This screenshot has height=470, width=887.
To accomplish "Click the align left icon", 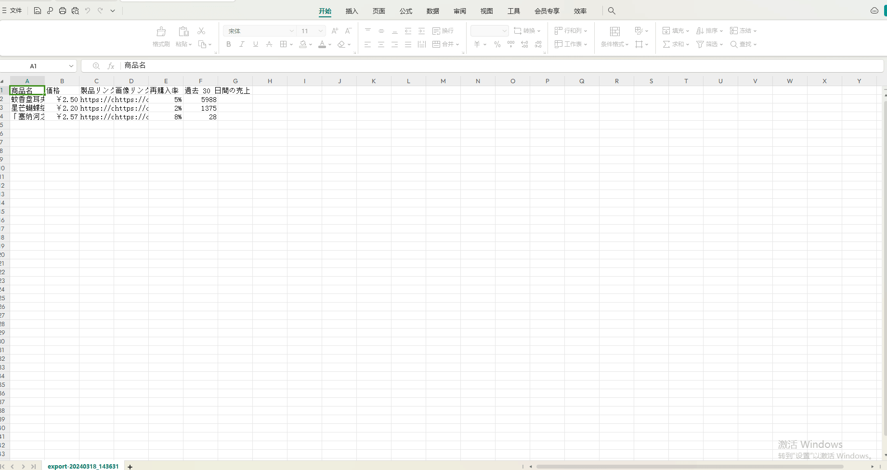I will [x=368, y=44].
